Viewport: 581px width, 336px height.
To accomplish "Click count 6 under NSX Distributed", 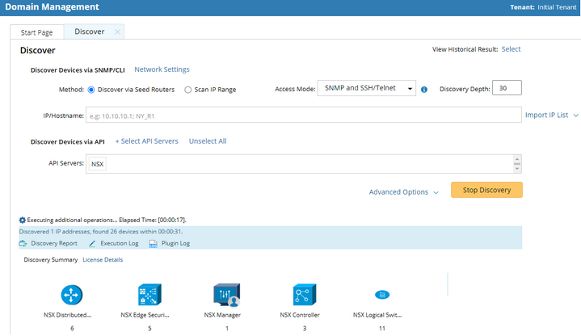I will pos(72,328).
